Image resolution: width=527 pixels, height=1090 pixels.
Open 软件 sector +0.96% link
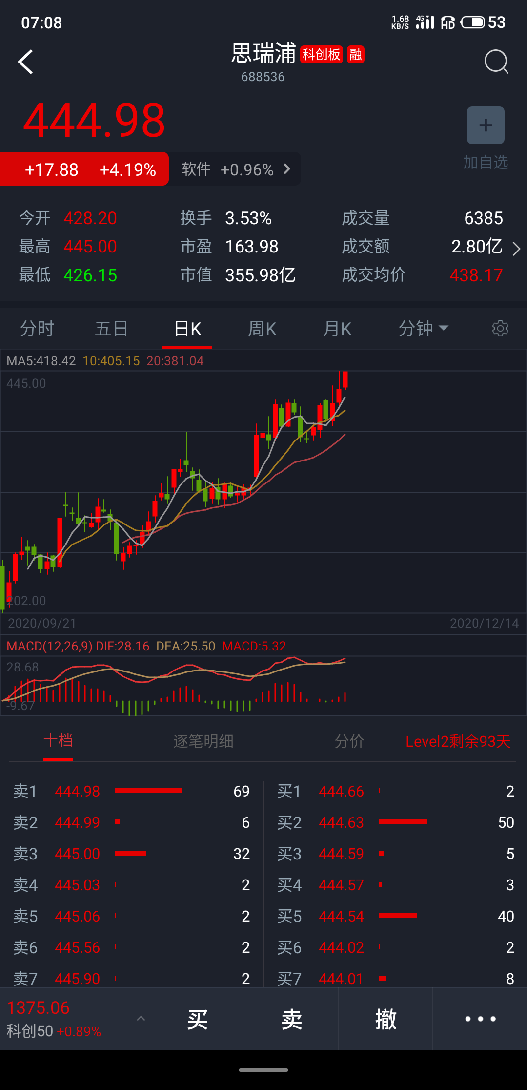click(x=236, y=169)
